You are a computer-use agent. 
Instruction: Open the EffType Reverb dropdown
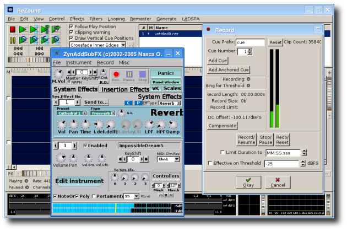point(169,103)
